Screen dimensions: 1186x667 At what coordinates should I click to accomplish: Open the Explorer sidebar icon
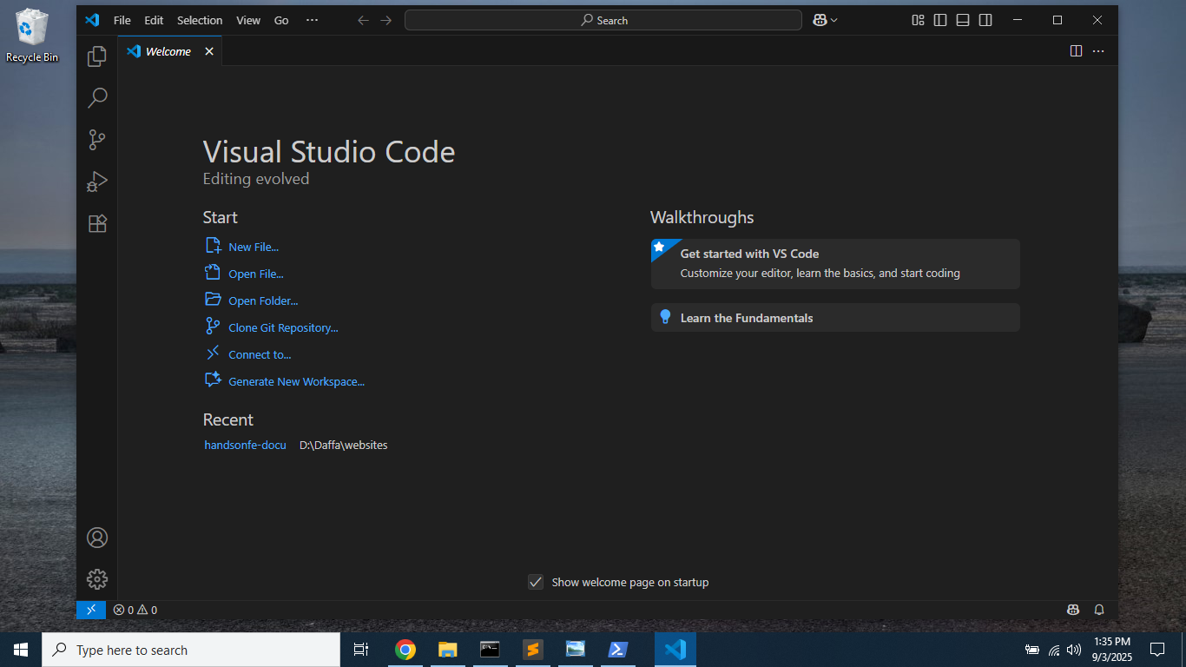pyautogui.click(x=96, y=56)
